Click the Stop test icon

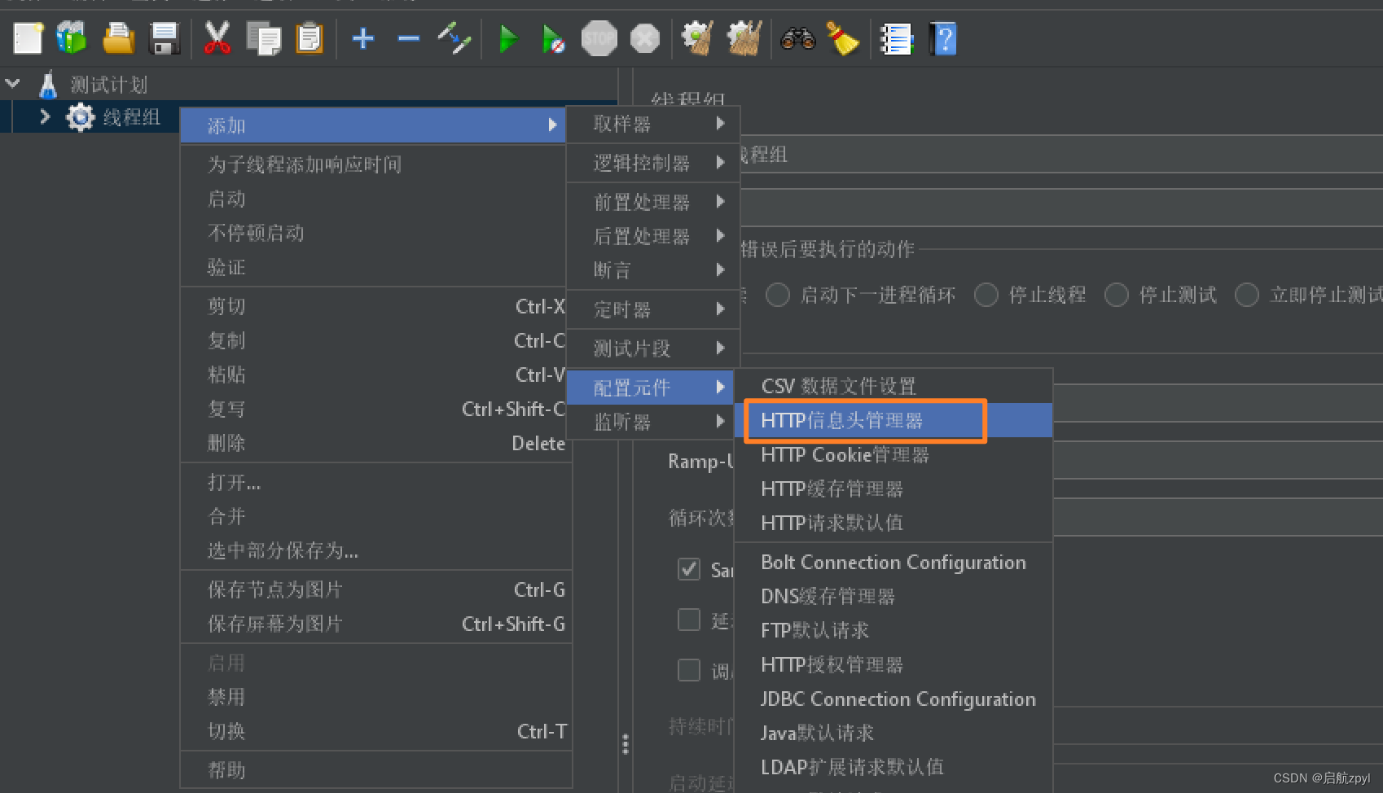(599, 38)
